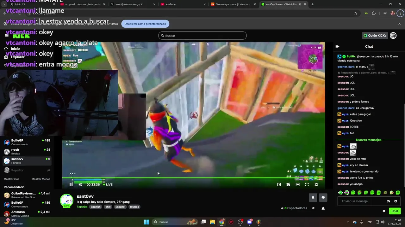The height and width of the screenshot is (227, 405).
Task: Open PepuFor offline channel
Action: [27, 170]
